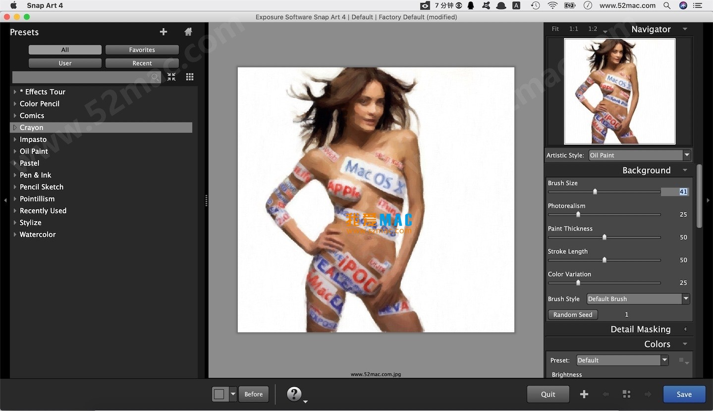This screenshot has width=713, height=411.
Task: Set the zoom to Fit
Action: [x=555, y=29]
